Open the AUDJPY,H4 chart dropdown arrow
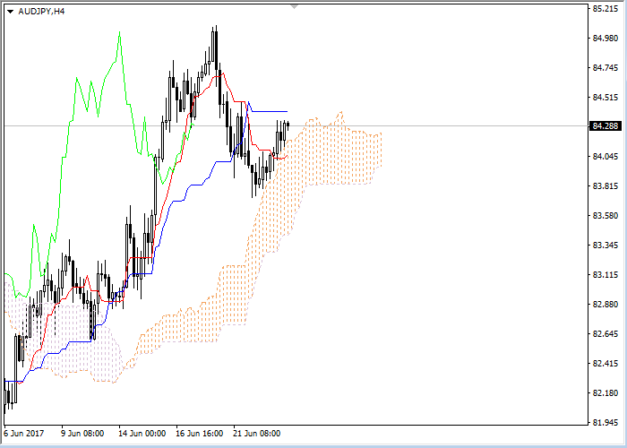 11,12
